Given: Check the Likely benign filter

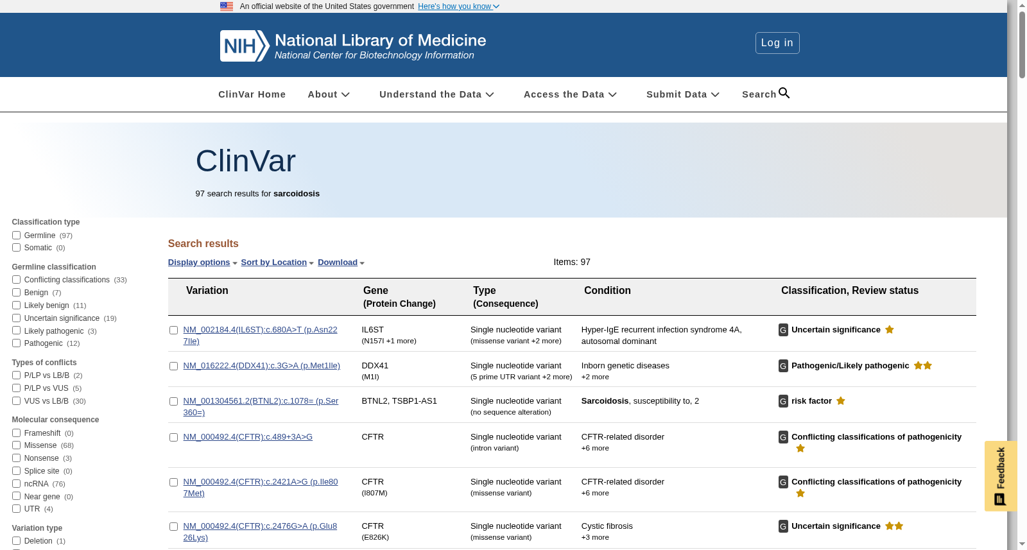Looking at the screenshot, I should 16,305.
